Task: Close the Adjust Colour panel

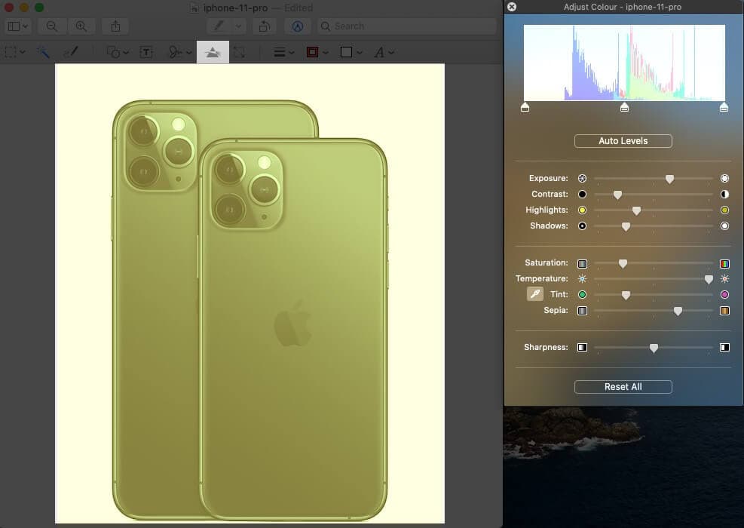Action: click(x=512, y=7)
